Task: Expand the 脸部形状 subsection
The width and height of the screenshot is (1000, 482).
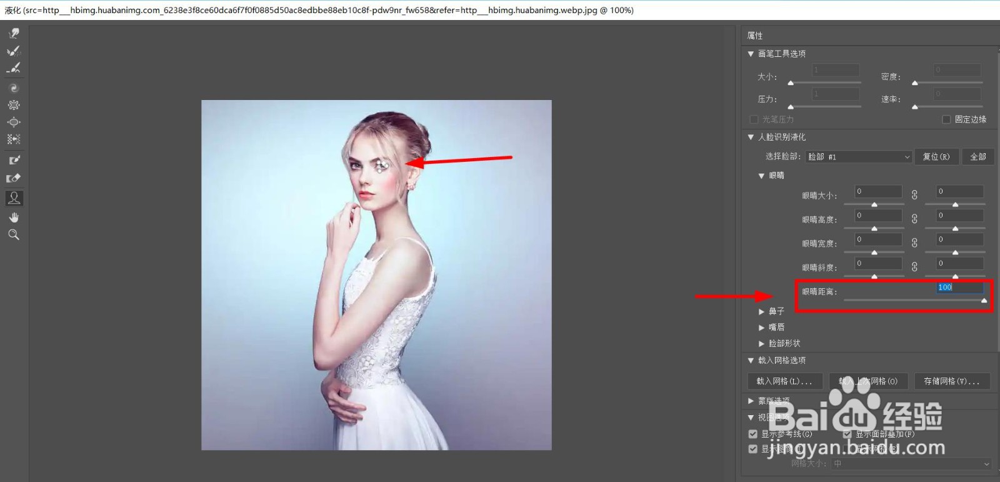Action: coord(761,344)
